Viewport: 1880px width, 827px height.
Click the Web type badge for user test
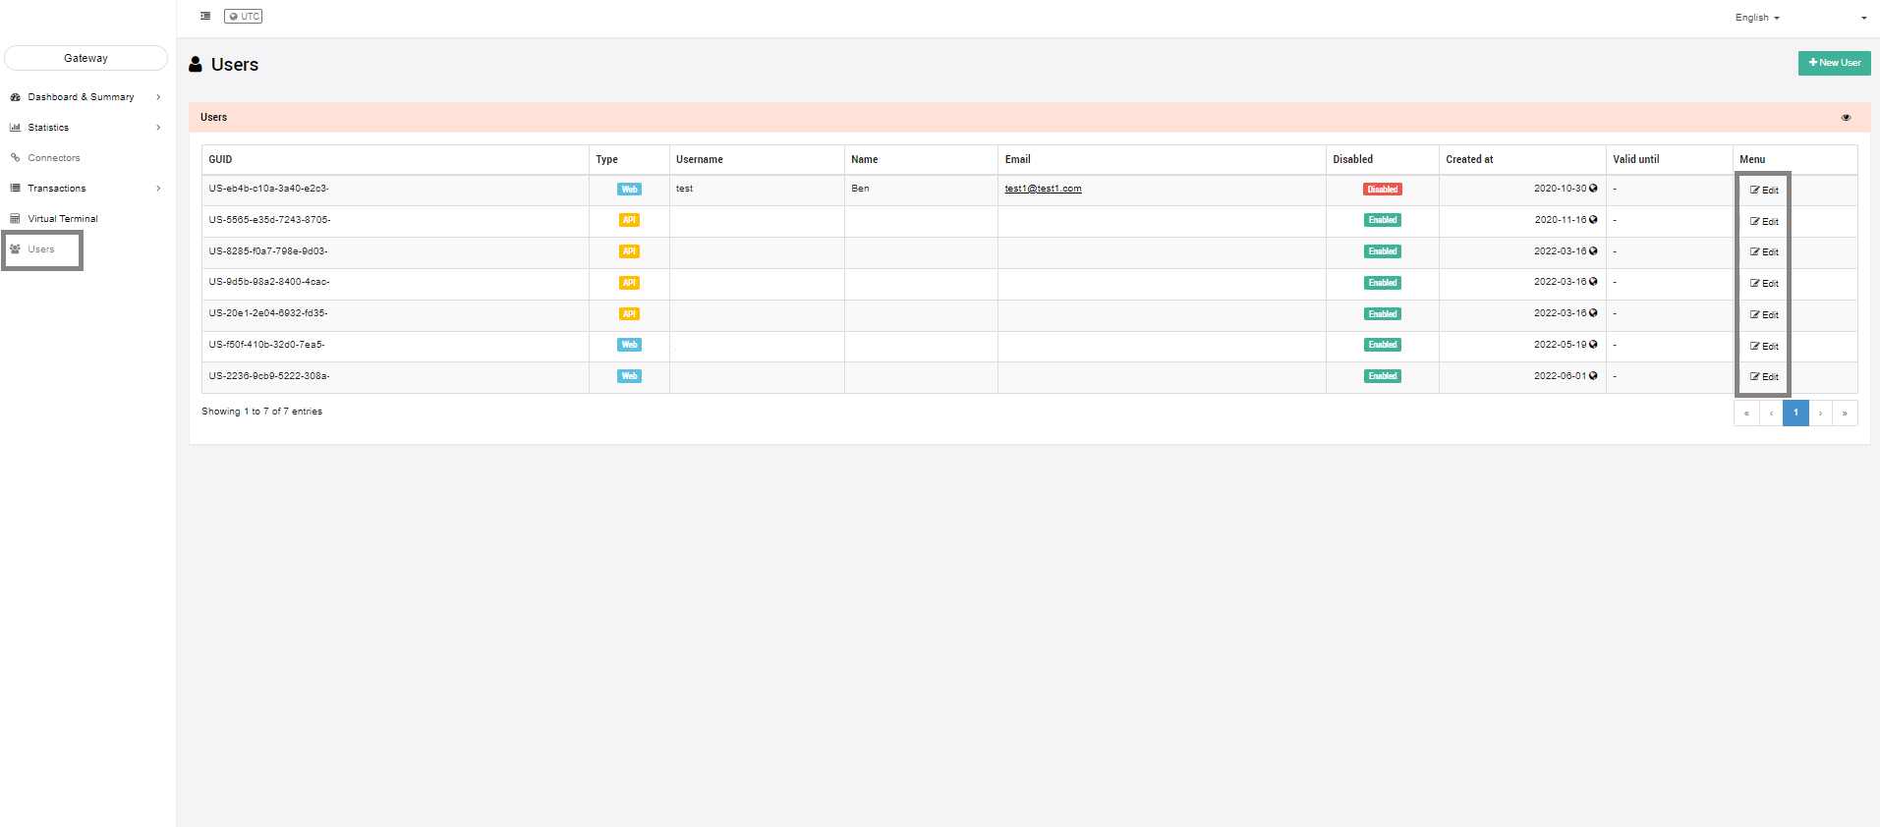629,190
